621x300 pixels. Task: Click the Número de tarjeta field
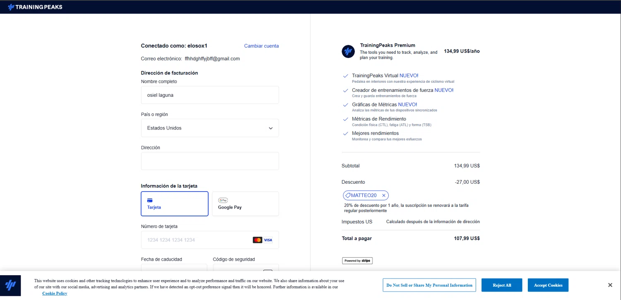(210, 240)
